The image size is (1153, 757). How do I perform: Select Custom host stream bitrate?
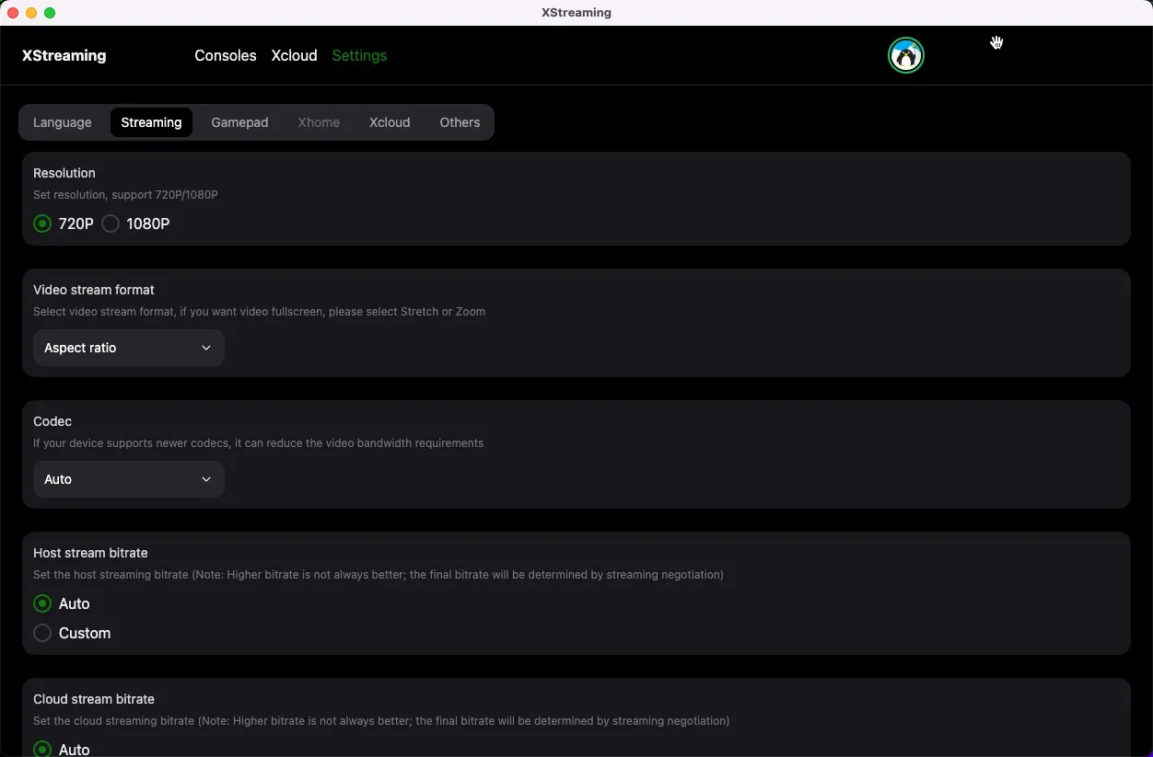(x=42, y=633)
